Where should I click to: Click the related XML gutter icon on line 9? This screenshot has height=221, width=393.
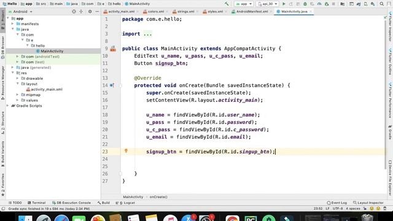coord(113,48)
